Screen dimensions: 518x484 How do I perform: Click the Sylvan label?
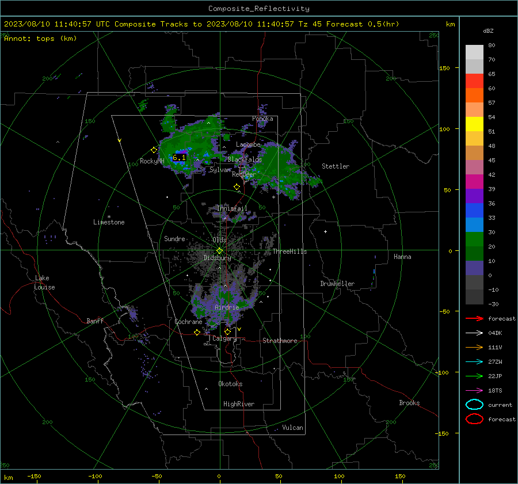(x=220, y=170)
